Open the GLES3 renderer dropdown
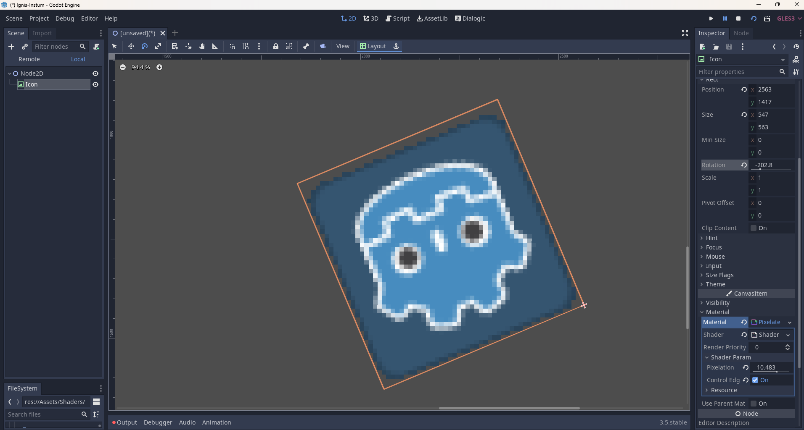 pyautogui.click(x=789, y=18)
